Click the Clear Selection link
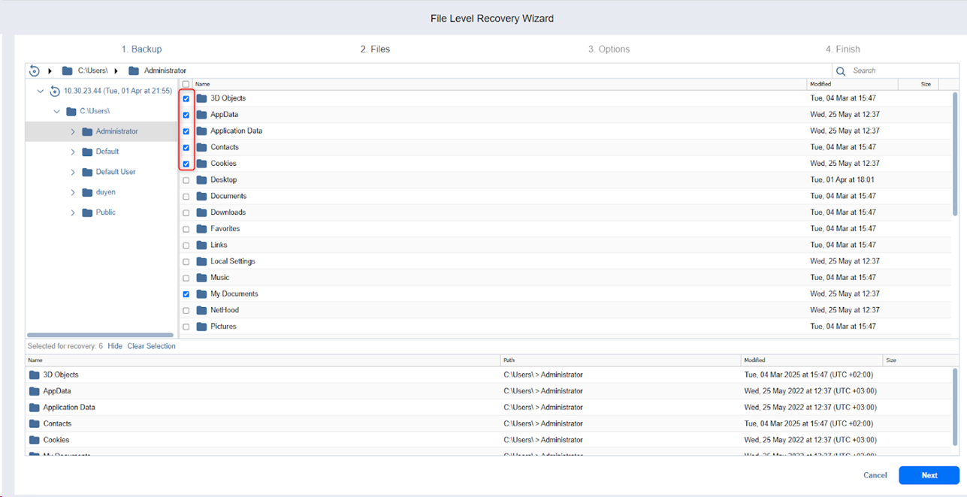The height and width of the screenshot is (497, 967). click(151, 346)
